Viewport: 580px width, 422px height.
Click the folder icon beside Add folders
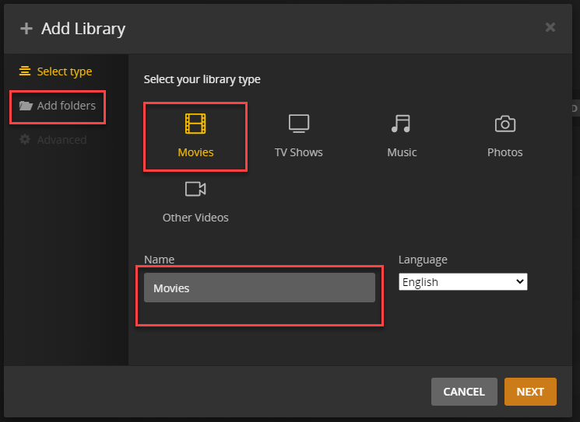point(26,106)
